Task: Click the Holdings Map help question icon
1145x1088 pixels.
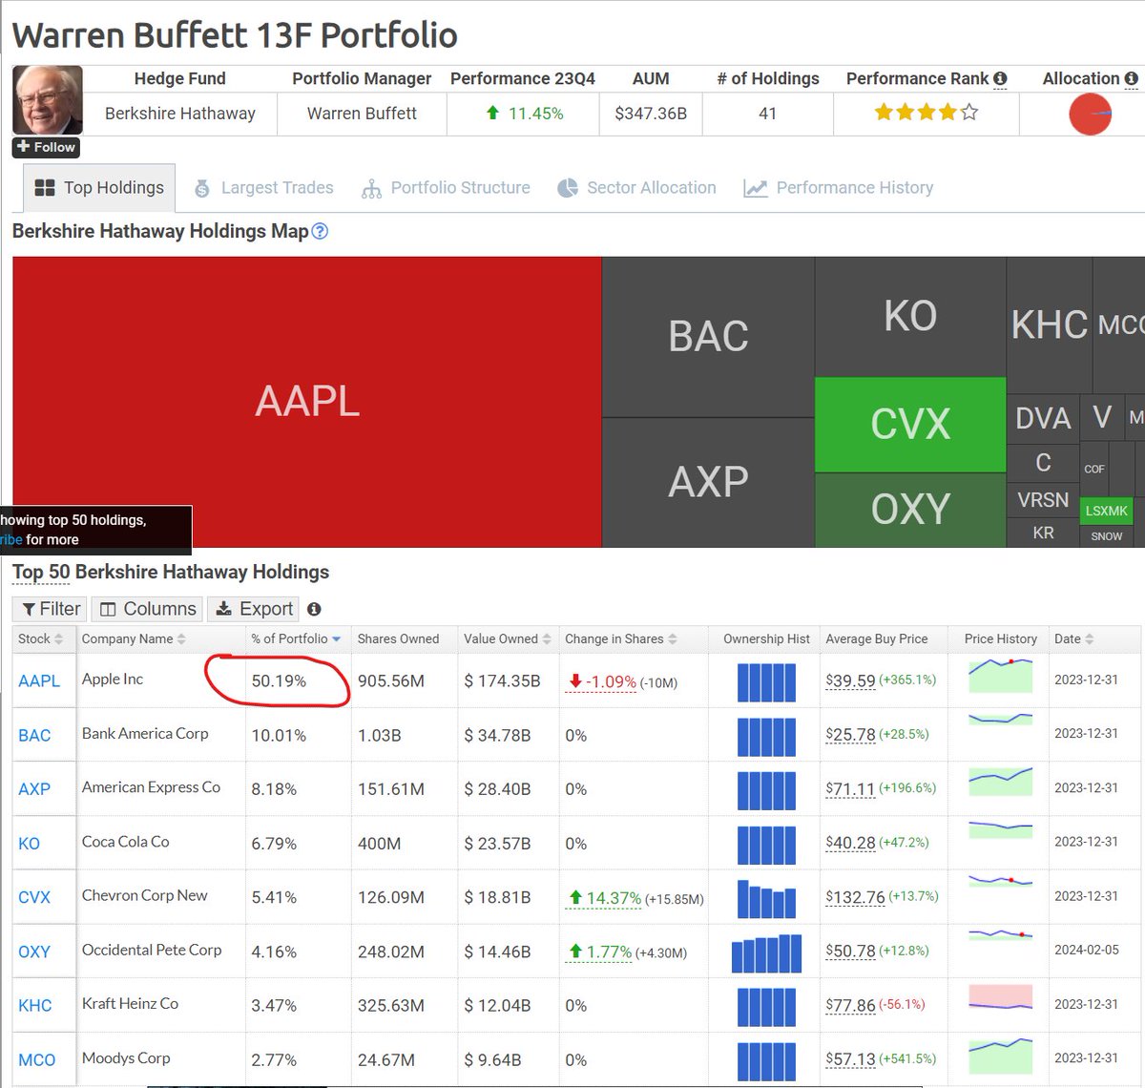Action: click(321, 231)
